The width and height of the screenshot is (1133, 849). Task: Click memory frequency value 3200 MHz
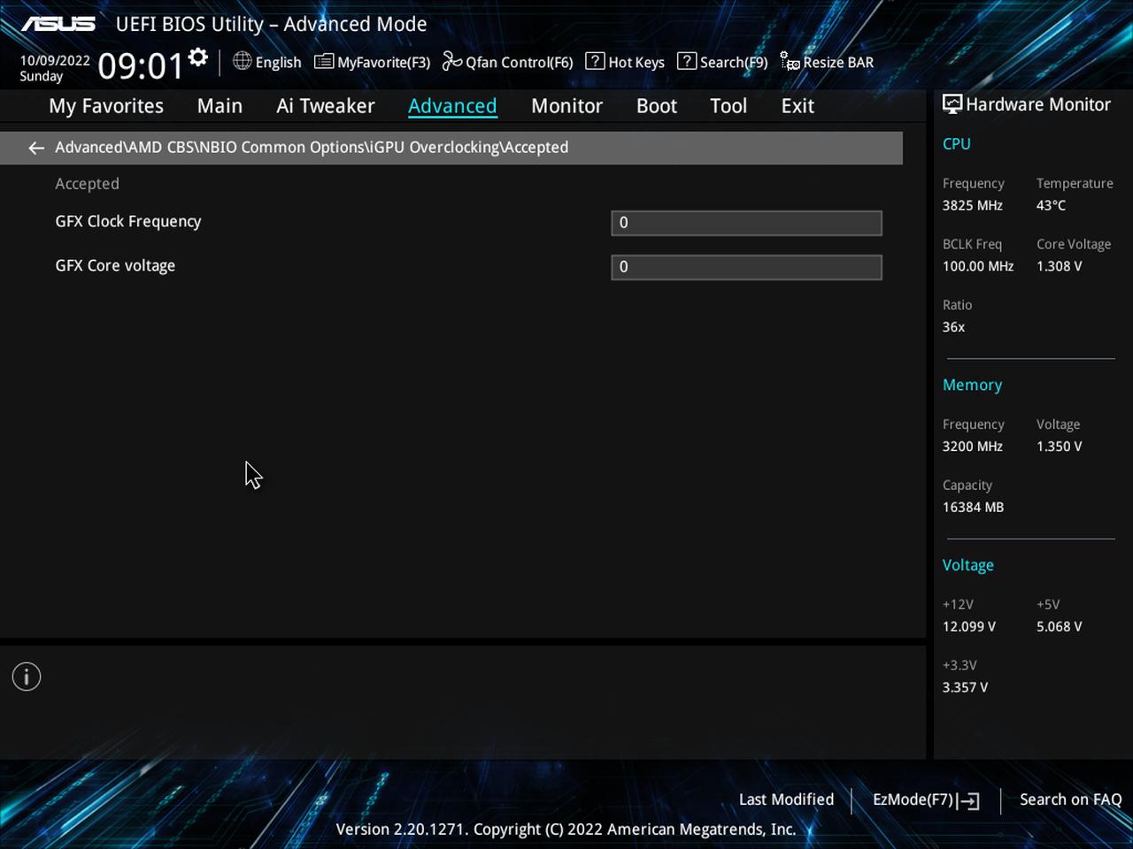[x=972, y=447]
